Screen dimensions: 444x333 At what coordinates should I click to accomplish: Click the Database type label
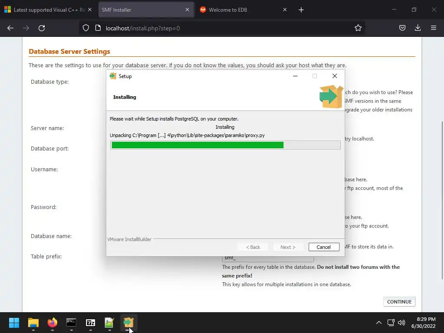[x=49, y=82]
